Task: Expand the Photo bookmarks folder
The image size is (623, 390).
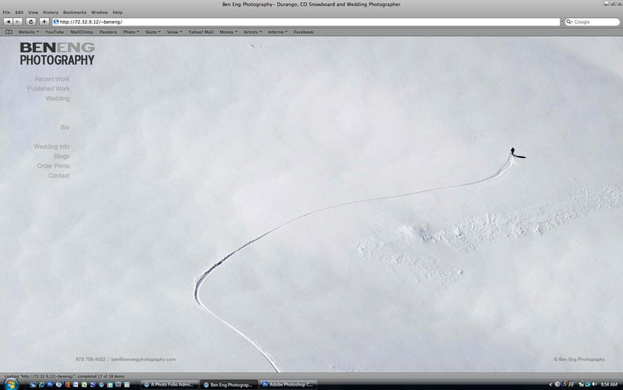Action: pos(131,32)
